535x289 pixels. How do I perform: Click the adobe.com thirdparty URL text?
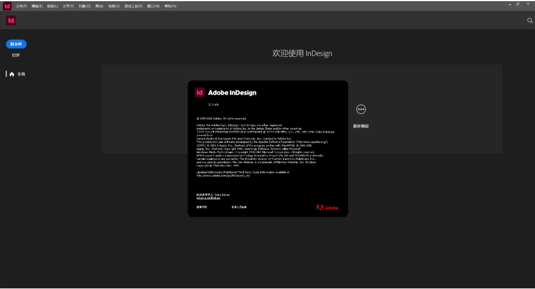(223, 176)
